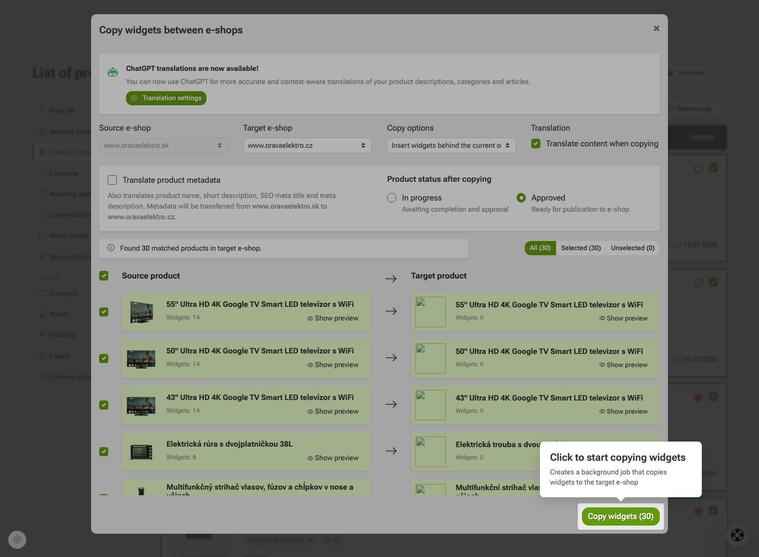Click the info icon beside Found 30 matched

(x=111, y=248)
